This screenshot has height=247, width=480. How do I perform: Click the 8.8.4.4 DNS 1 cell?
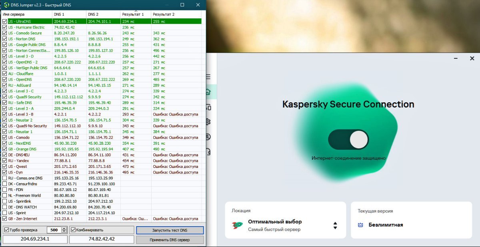point(60,45)
